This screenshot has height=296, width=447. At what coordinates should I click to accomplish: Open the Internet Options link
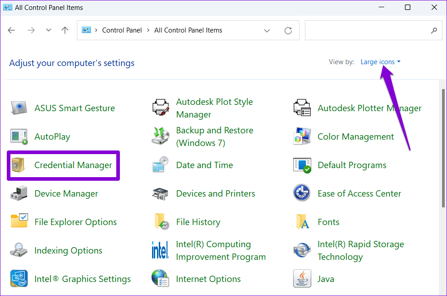click(x=209, y=279)
